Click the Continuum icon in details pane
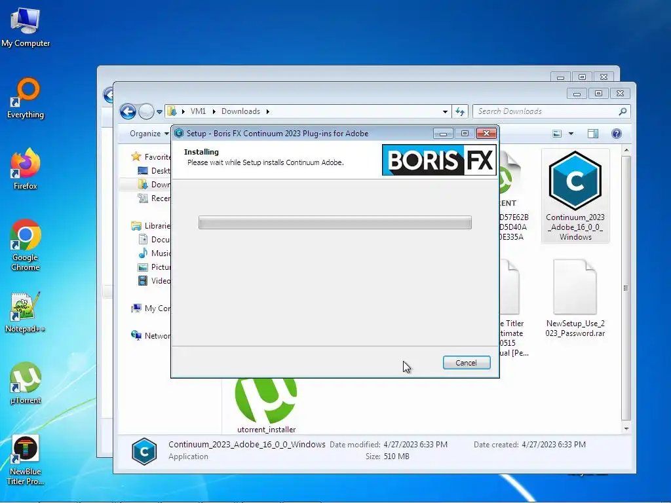Image resolution: width=671 pixels, height=503 pixels. point(144,451)
